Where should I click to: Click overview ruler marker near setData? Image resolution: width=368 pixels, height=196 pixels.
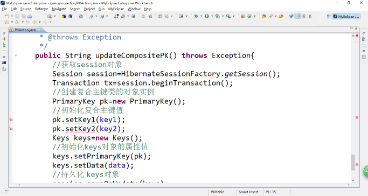tap(357, 165)
